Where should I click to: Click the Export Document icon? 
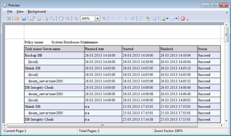(x=163, y=19)
